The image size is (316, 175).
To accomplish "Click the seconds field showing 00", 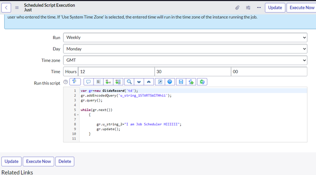I will (x=269, y=72).
